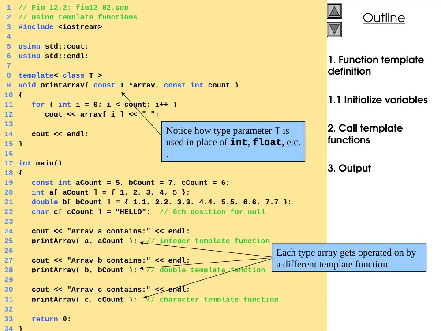
Task: Click the "printArray( a, aCount );" call
Action: pos(84,241)
